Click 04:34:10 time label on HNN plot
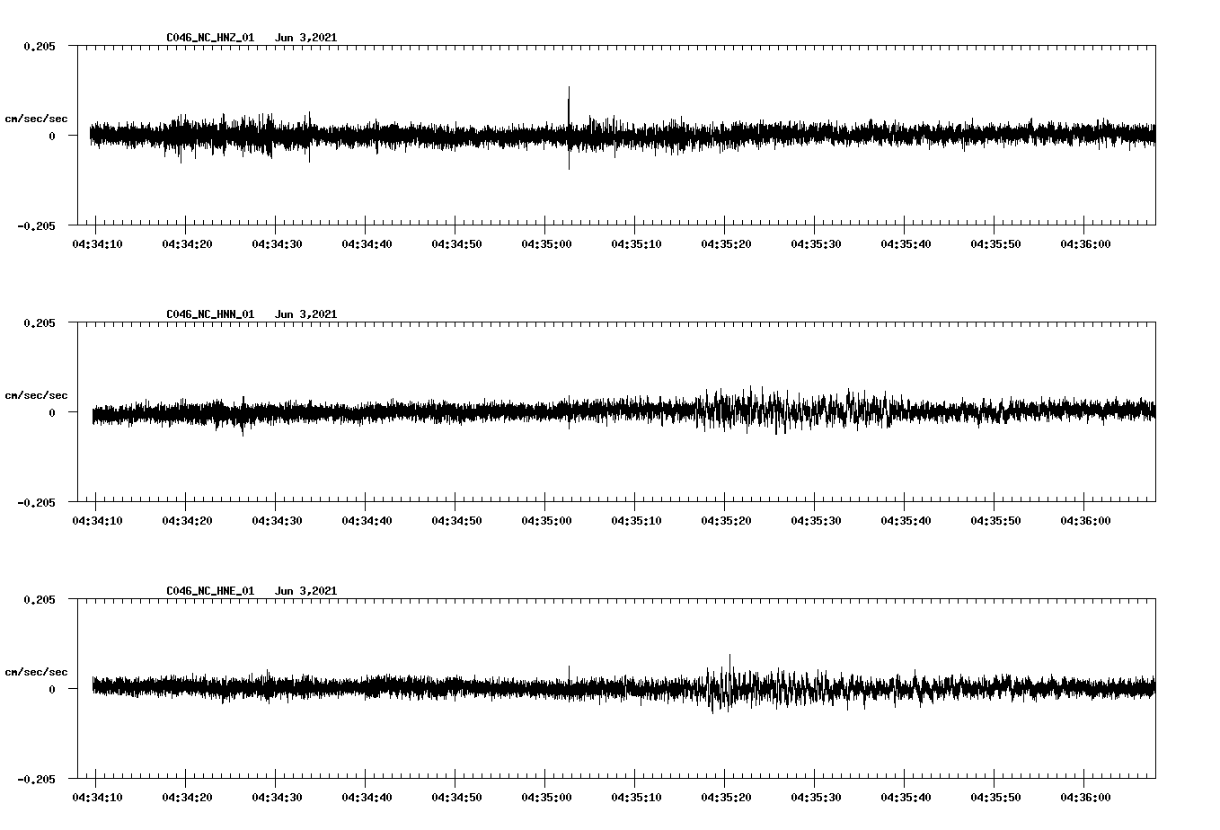 click(x=95, y=521)
